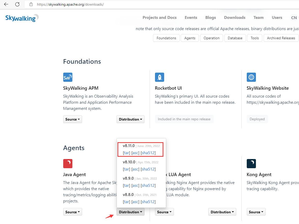
Task: Open v8.11.0 asc signature link
Action: 135,153
